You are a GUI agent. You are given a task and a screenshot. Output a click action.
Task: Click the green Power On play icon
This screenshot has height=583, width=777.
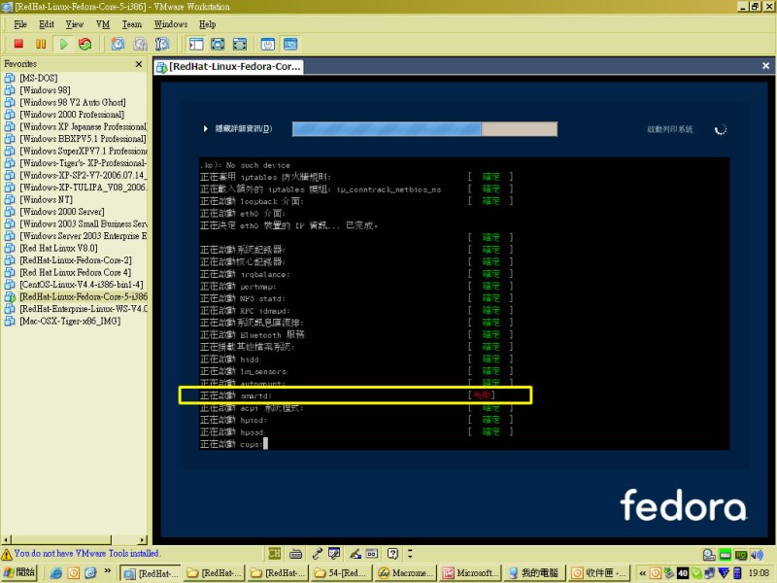pos(63,44)
